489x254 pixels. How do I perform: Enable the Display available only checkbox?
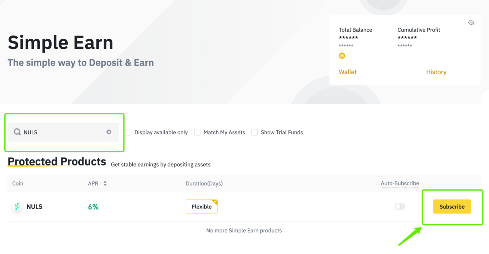click(x=128, y=132)
